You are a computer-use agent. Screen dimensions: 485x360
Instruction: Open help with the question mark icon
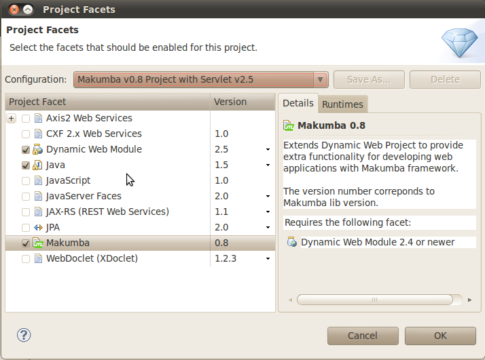(24, 335)
